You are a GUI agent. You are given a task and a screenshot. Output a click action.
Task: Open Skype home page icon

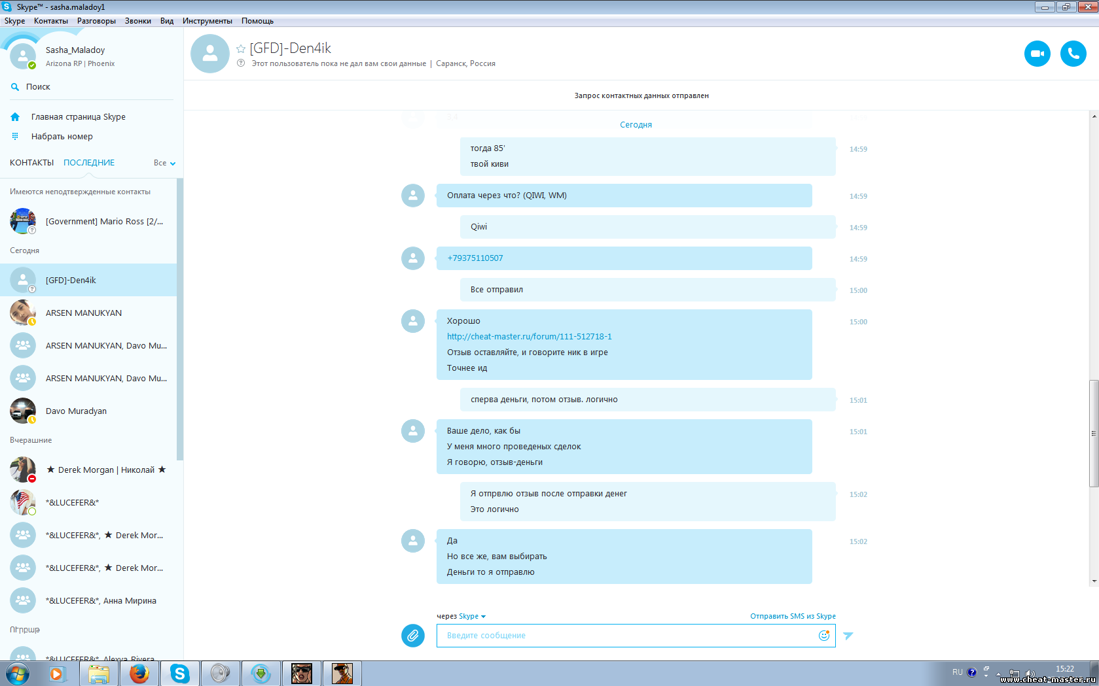[x=15, y=117]
